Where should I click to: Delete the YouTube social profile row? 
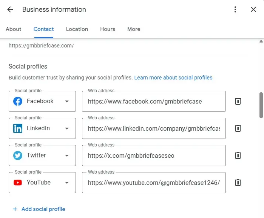[238, 183]
